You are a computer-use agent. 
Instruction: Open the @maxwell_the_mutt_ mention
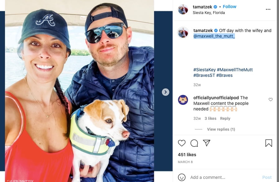tap(214, 36)
